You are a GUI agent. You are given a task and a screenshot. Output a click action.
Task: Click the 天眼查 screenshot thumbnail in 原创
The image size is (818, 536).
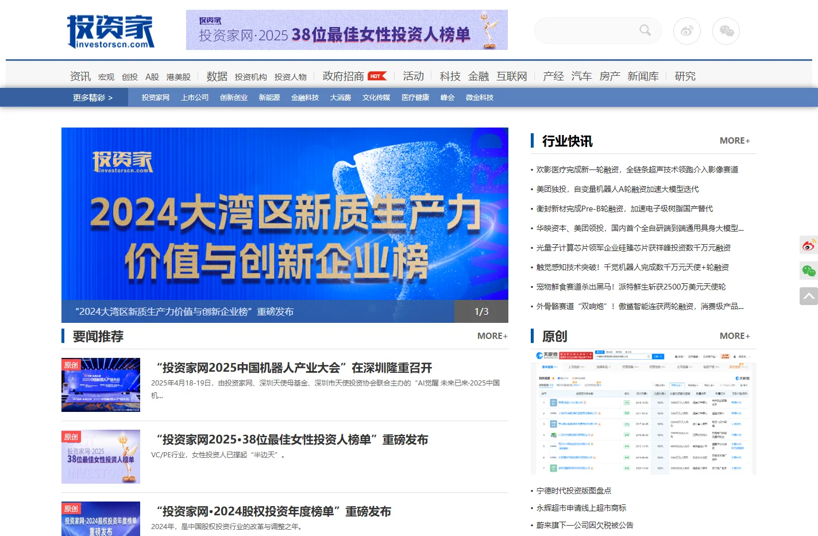(643, 412)
